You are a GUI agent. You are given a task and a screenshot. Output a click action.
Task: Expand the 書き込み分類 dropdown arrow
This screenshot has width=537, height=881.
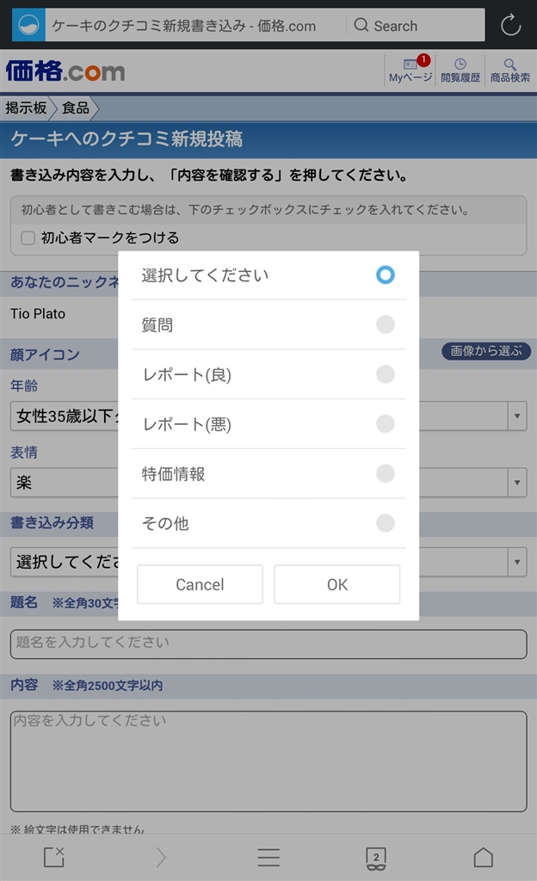pyautogui.click(x=517, y=563)
